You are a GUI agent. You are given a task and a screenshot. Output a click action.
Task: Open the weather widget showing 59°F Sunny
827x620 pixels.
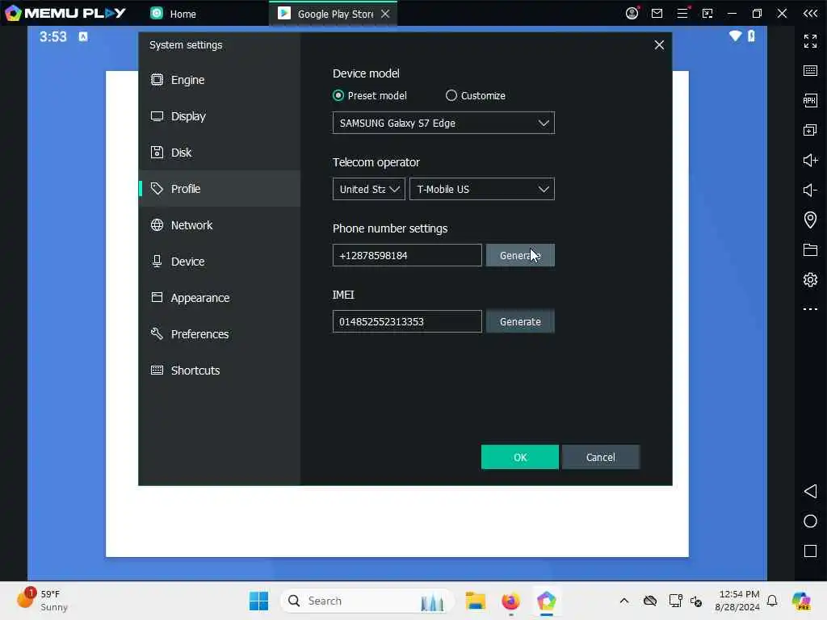[42, 600]
